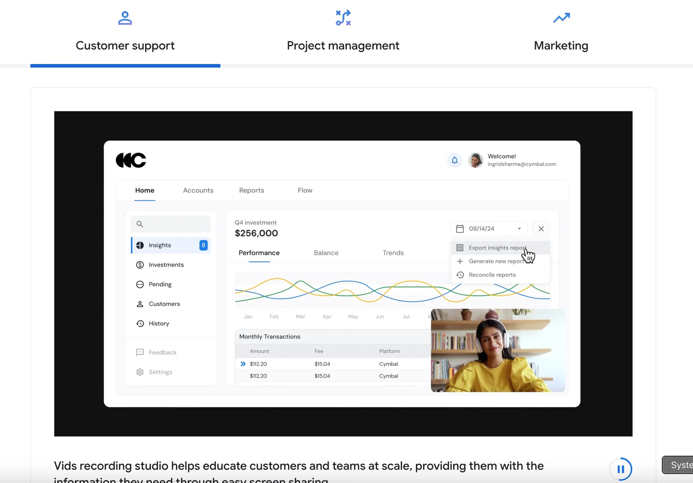This screenshot has width=693, height=483.
Task: Select Reconcile reports menu entry
Action: pos(492,275)
